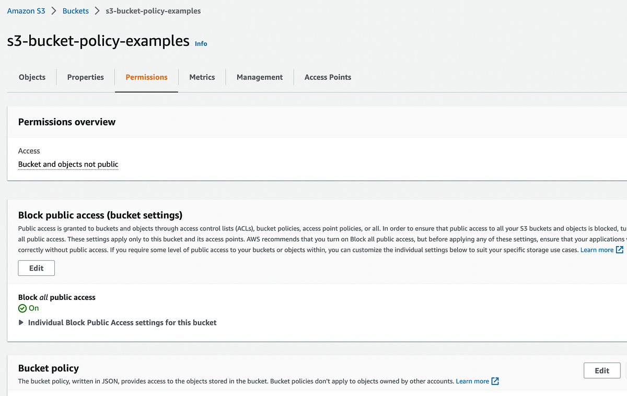Open Learn more in the Bucket policy section

[x=472, y=381]
